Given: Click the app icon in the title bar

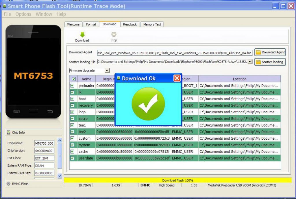Looking at the screenshot, I should [x=5, y=6].
